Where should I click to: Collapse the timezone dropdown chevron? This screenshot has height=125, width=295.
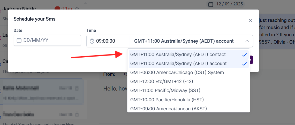(x=247, y=41)
